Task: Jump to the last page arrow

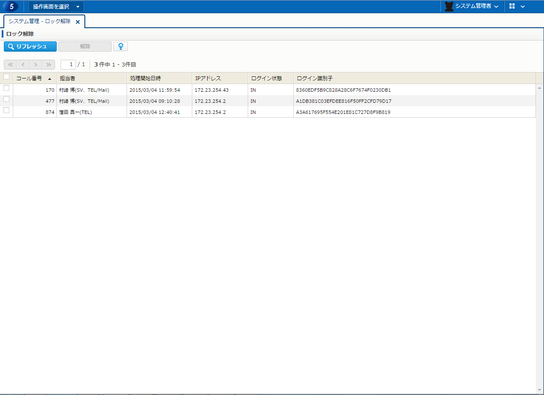Action: pos(49,64)
